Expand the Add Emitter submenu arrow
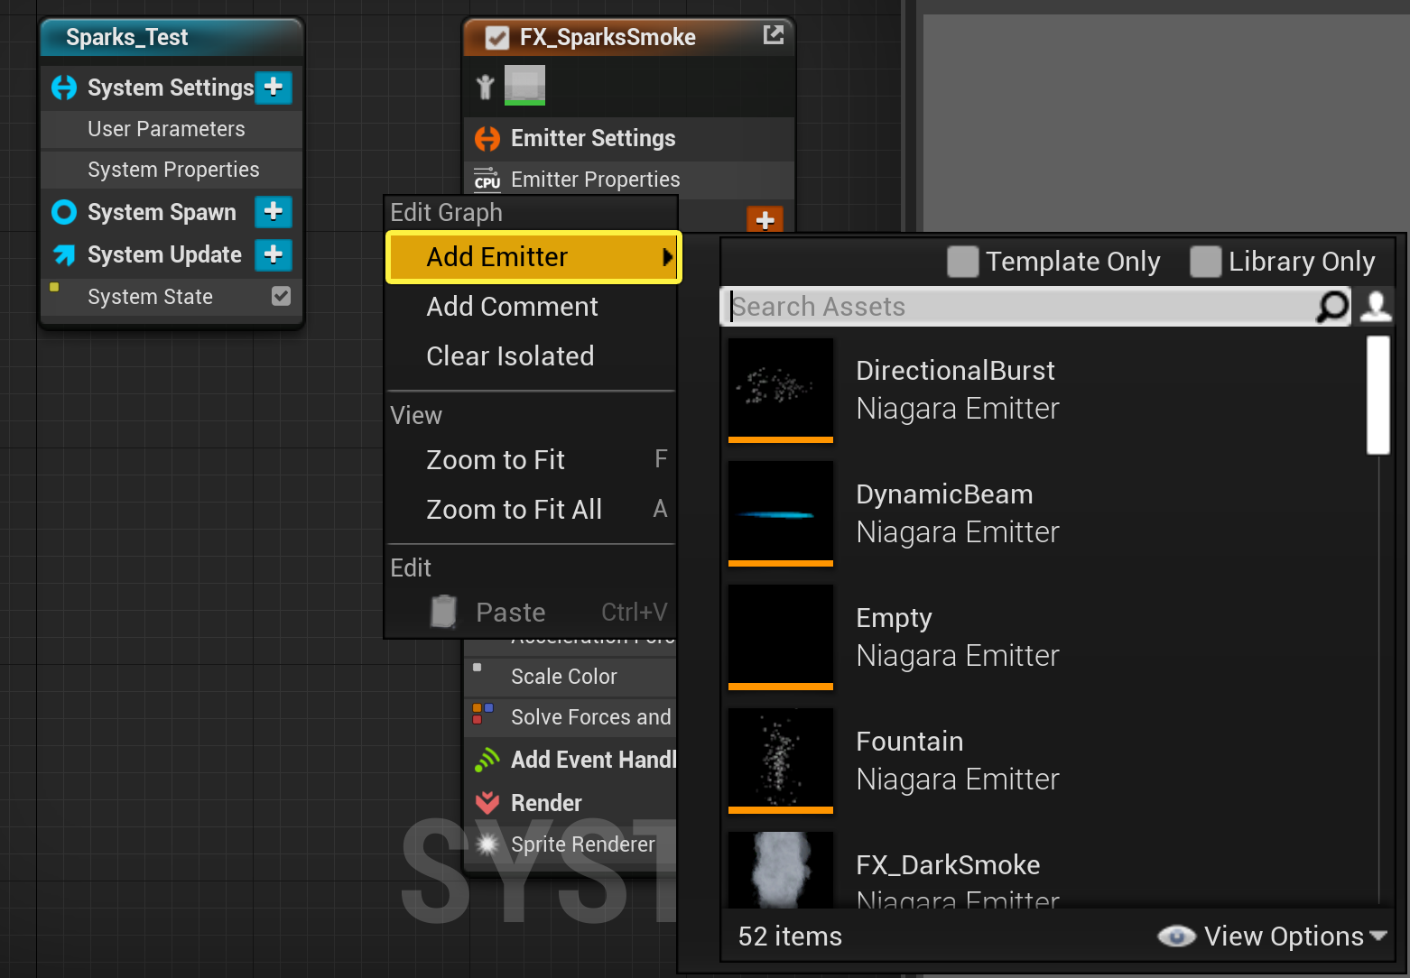The height and width of the screenshot is (978, 1410). [x=667, y=257]
